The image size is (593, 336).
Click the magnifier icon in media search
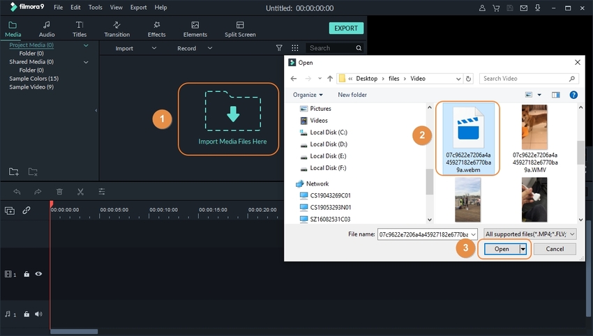359,48
